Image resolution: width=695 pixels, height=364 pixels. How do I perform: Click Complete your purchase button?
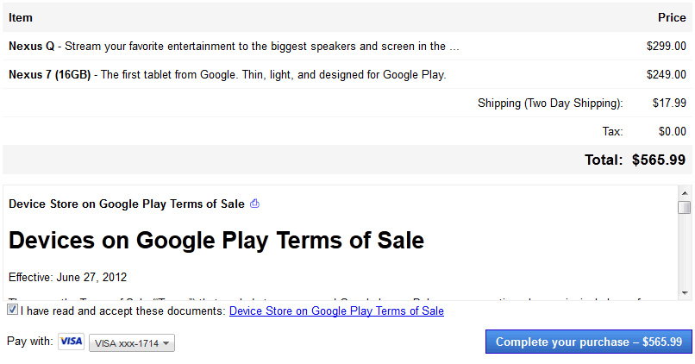[588, 342]
